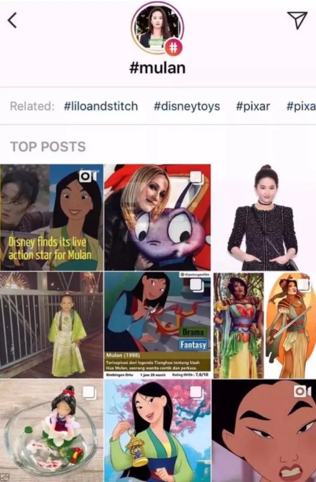316x482 pixels.
Task: Tap the red hashtag badge on avatar
Action: 174,48
